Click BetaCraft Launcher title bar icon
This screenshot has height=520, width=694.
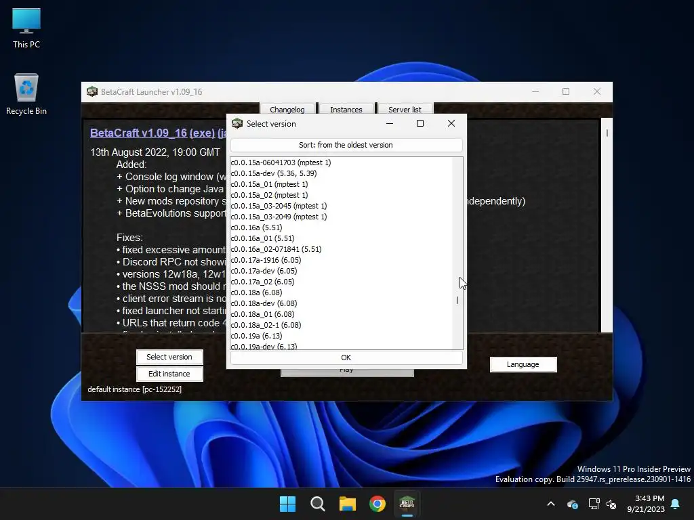pos(92,91)
